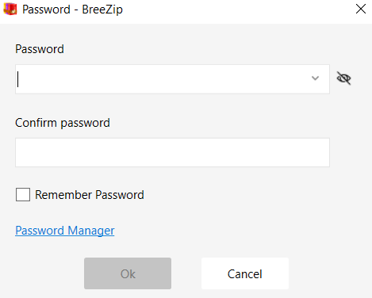Click the BreeZip app icon in title bar
The width and height of the screenshot is (372, 298).
[x=10, y=10]
